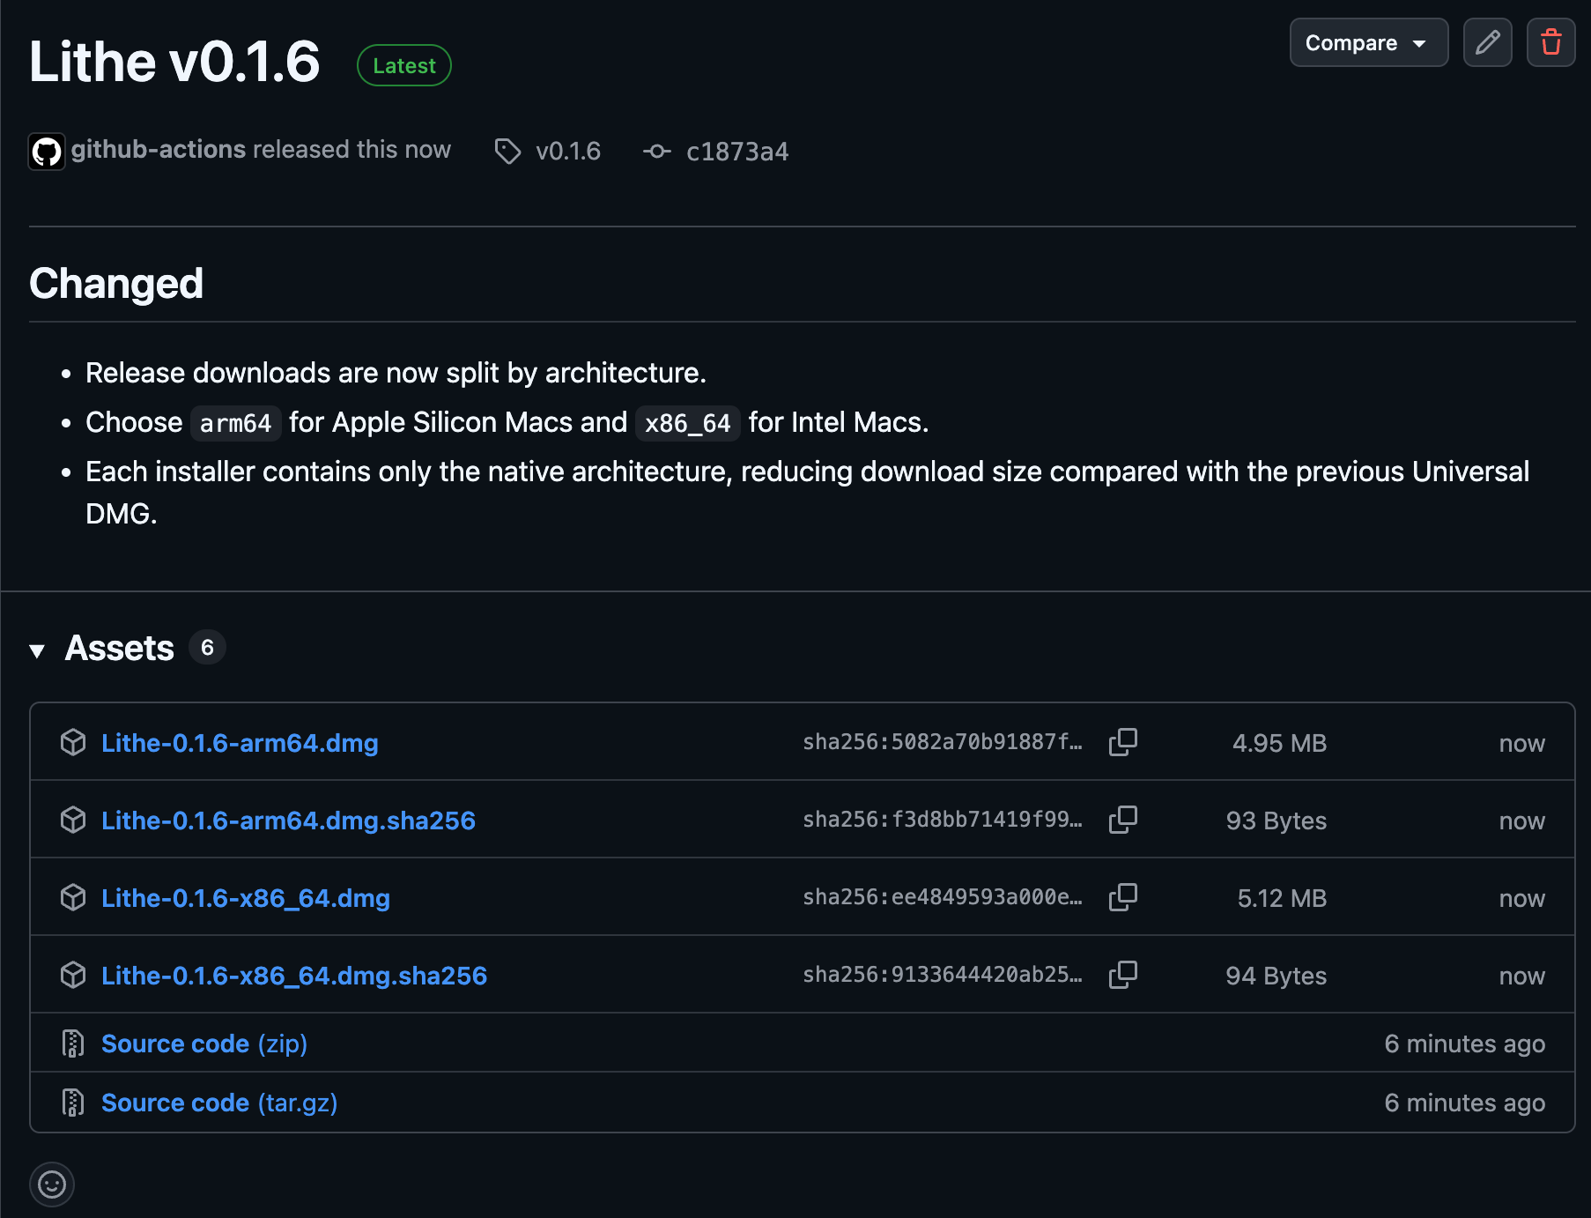Open the v0.1.6 tag link
The width and height of the screenshot is (1591, 1218).
(568, 152)
